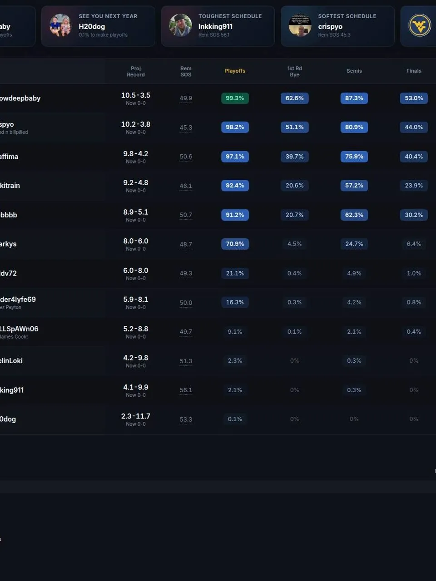436x581 pixels.
Task: Click the West Virginia logo badge
Action: click(x=420, y=25)
